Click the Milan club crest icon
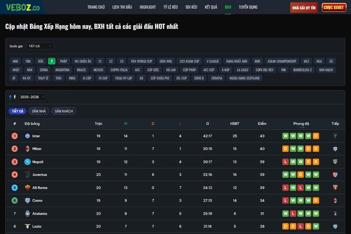Viewport: 351px width, 234px height. point(27,149)
